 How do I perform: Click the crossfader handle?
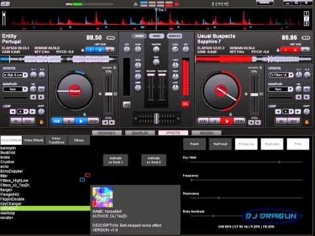(156, 118)
